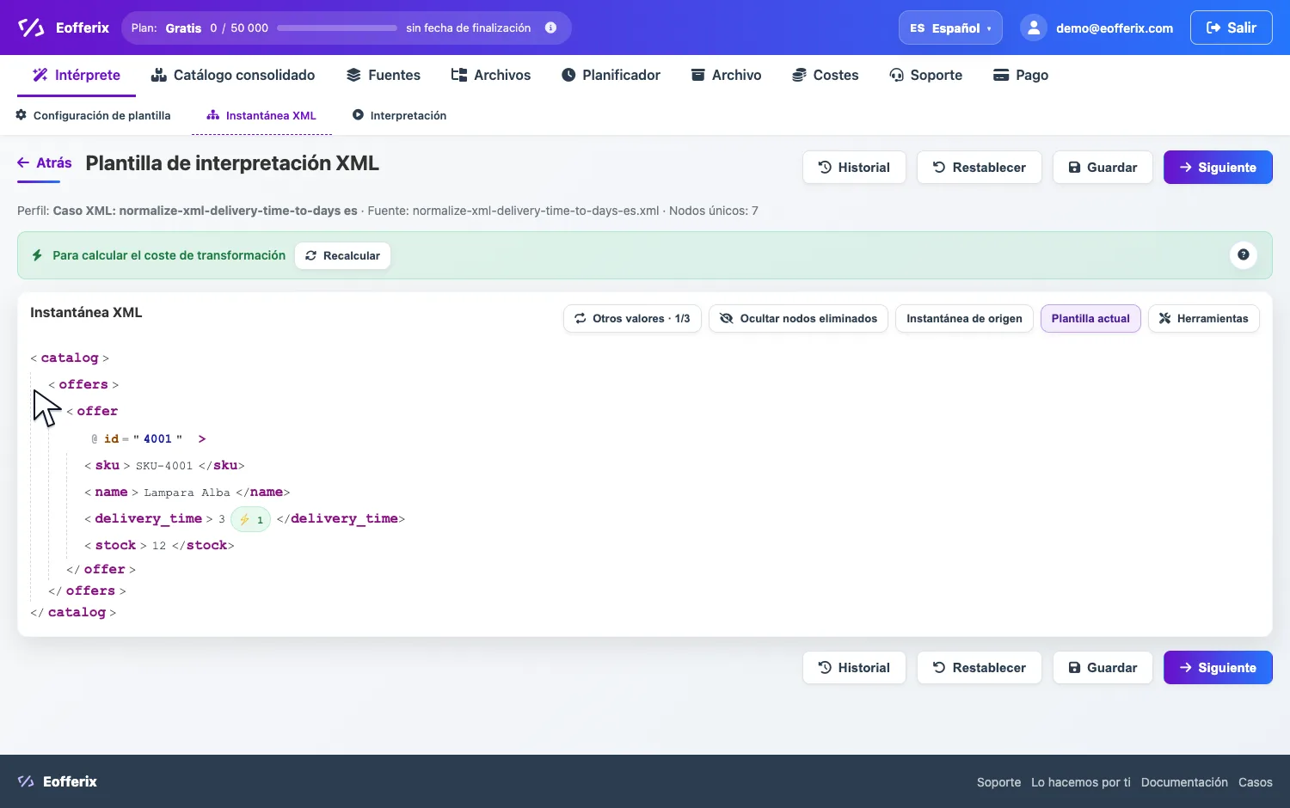The image size is (1290, 808).
Task: Click the Plan: Gratis label
Action: pyautogui.click(x=166, y=28)
